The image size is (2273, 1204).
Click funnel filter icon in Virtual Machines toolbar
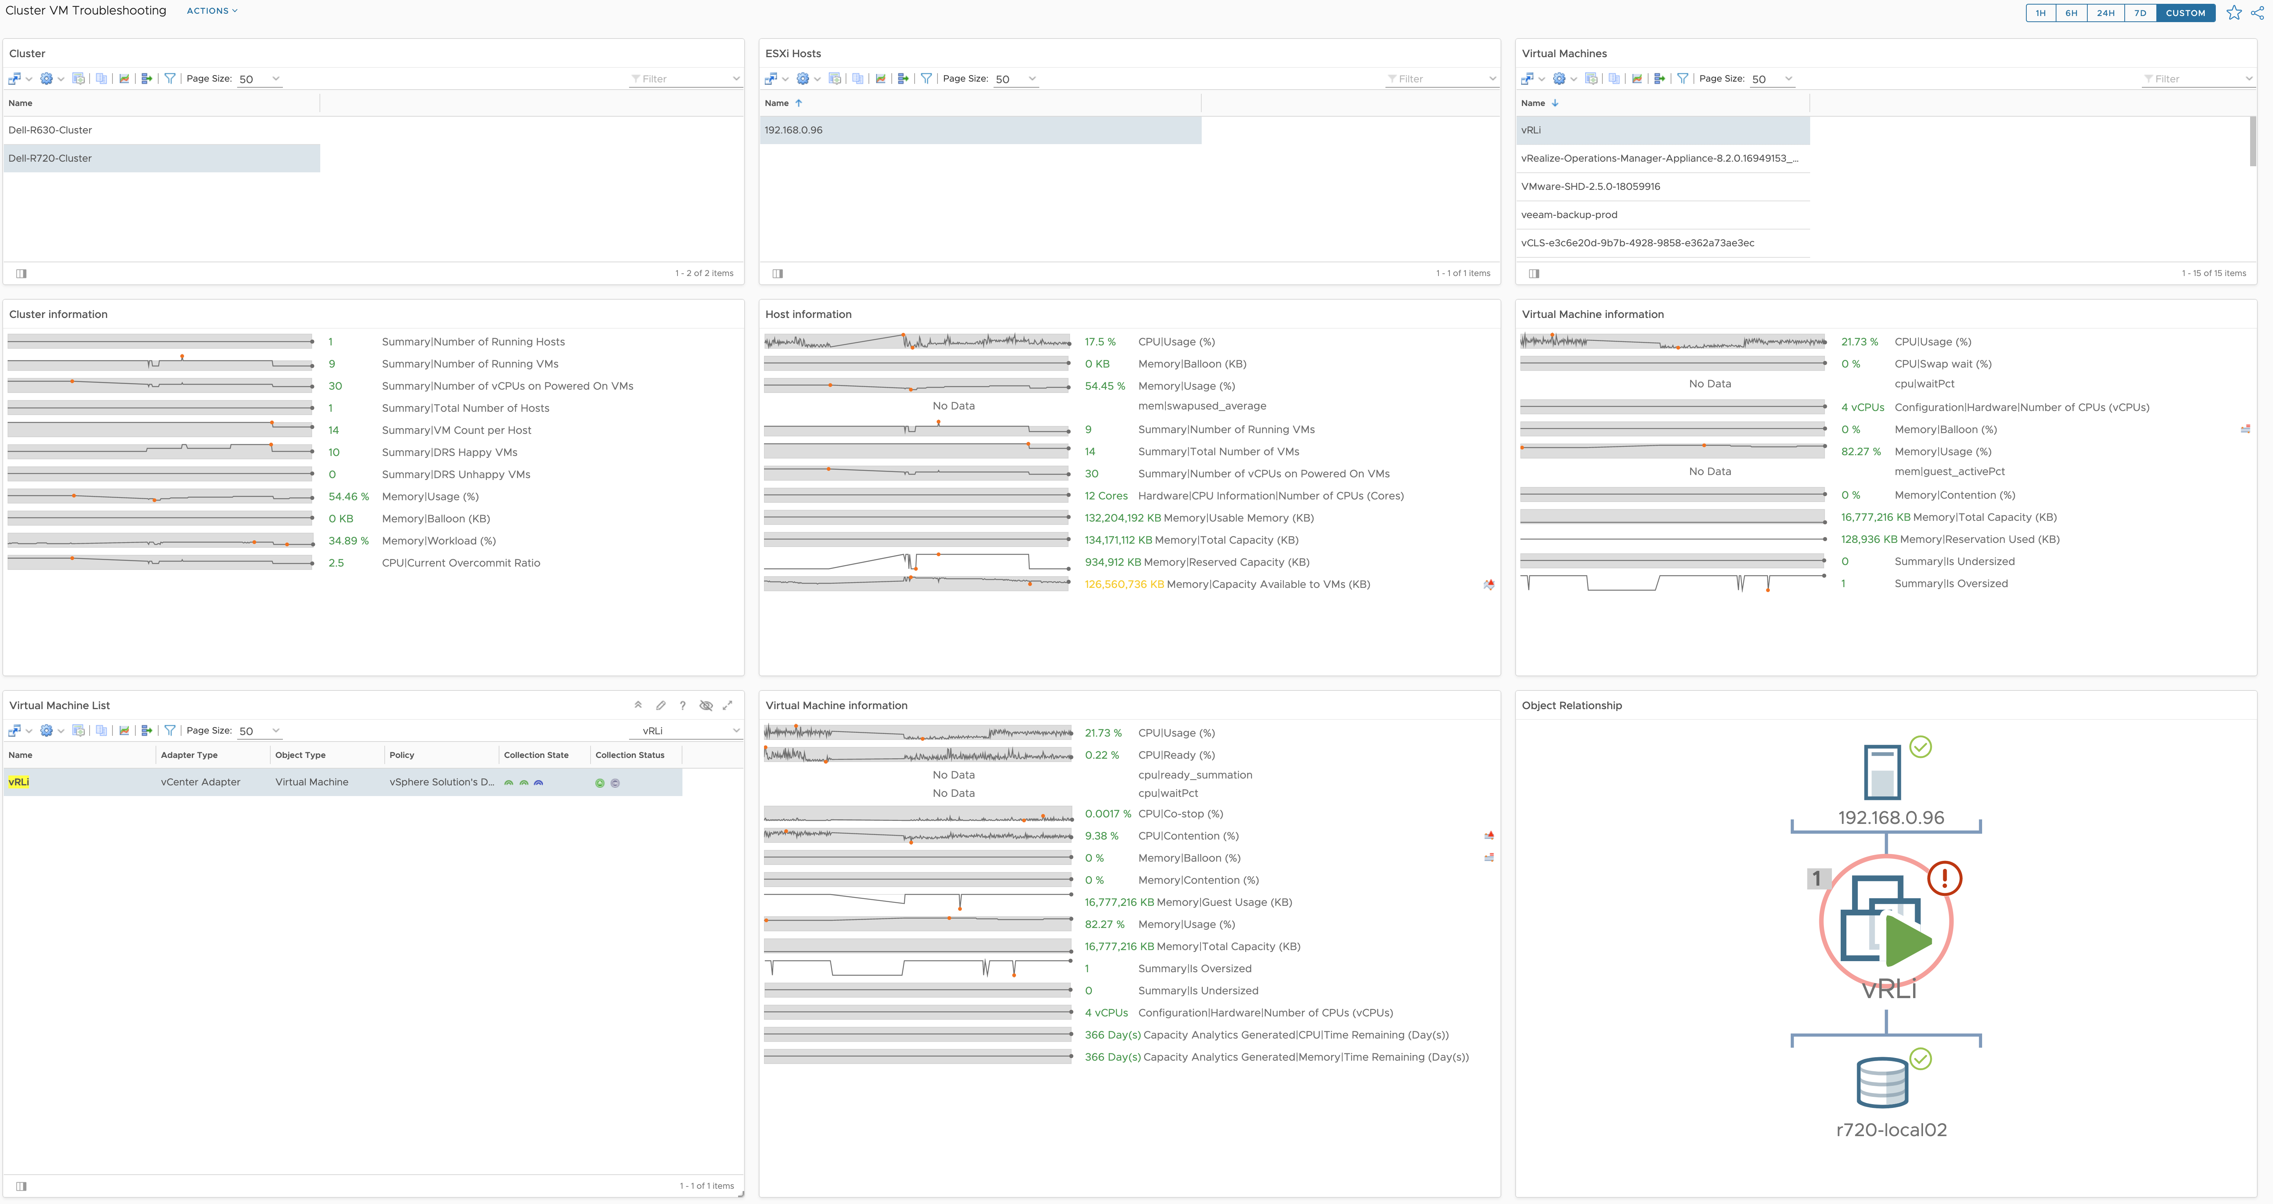pyautogui.click(x=1683, y=79)
